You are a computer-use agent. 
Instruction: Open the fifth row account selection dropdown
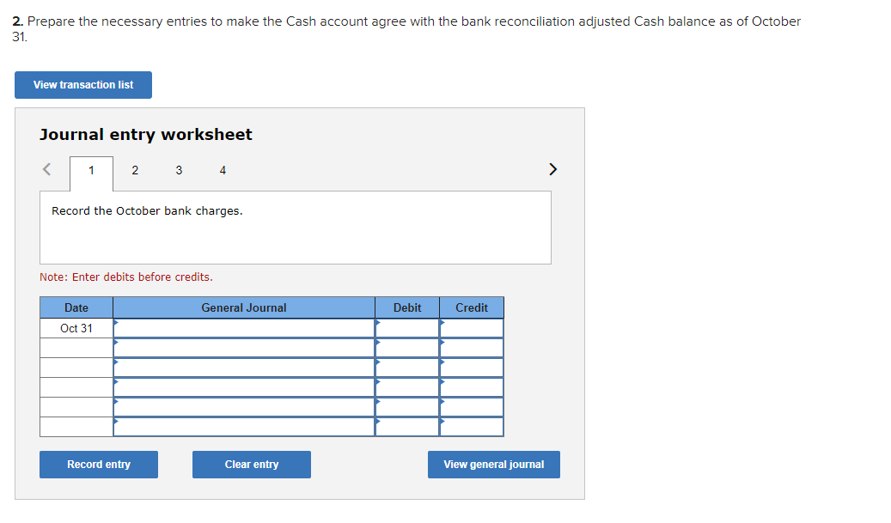point(243,406)
